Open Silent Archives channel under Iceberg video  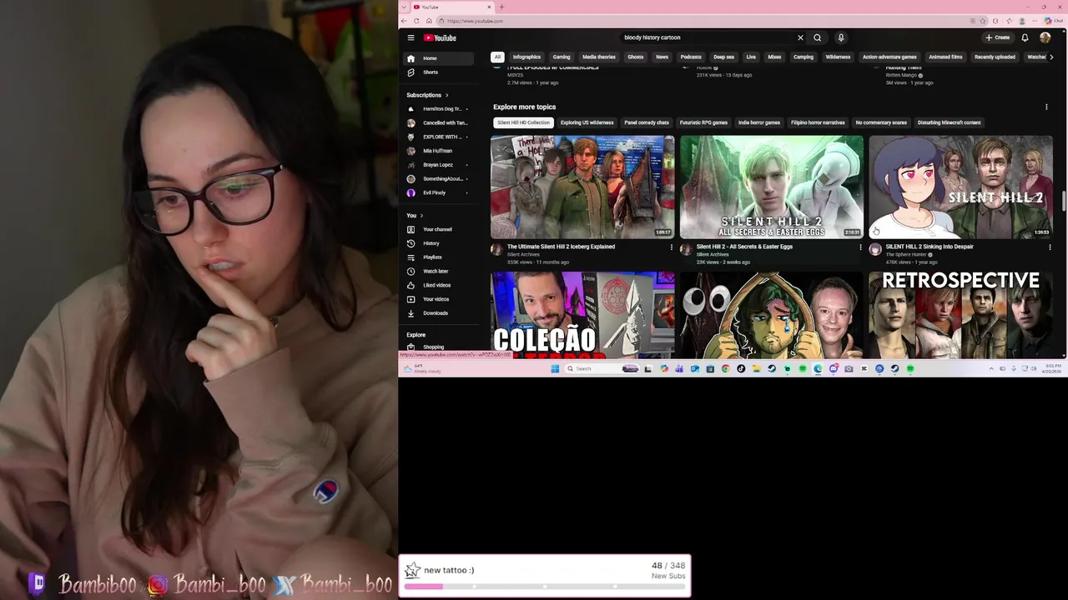tap(523, 254)
